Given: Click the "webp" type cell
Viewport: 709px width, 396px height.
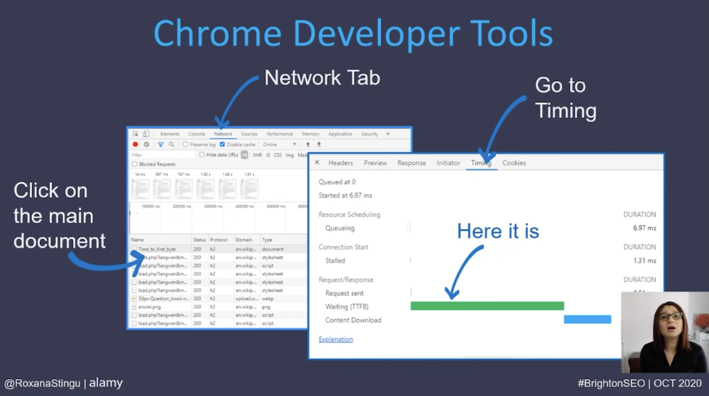Looking at the screenshot, I should pos(268,298).
